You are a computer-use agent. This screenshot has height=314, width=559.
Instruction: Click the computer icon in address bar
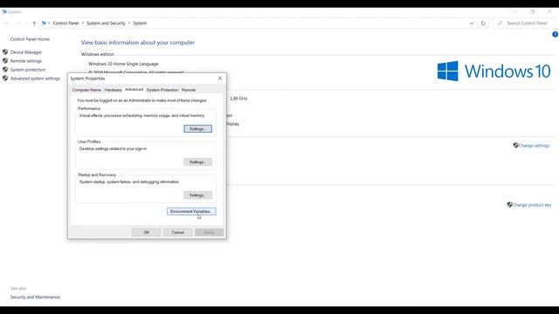(44, 24)
